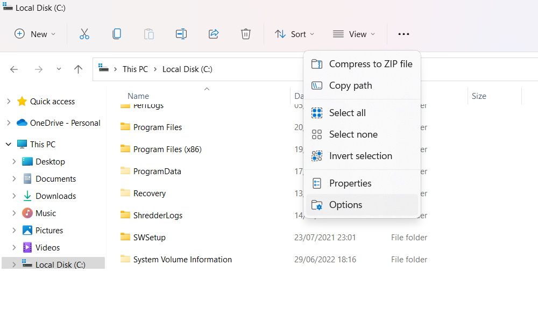Screen dimensions: 538x315
Task: Expand the Downloads folder chevron
Action: 14,196
